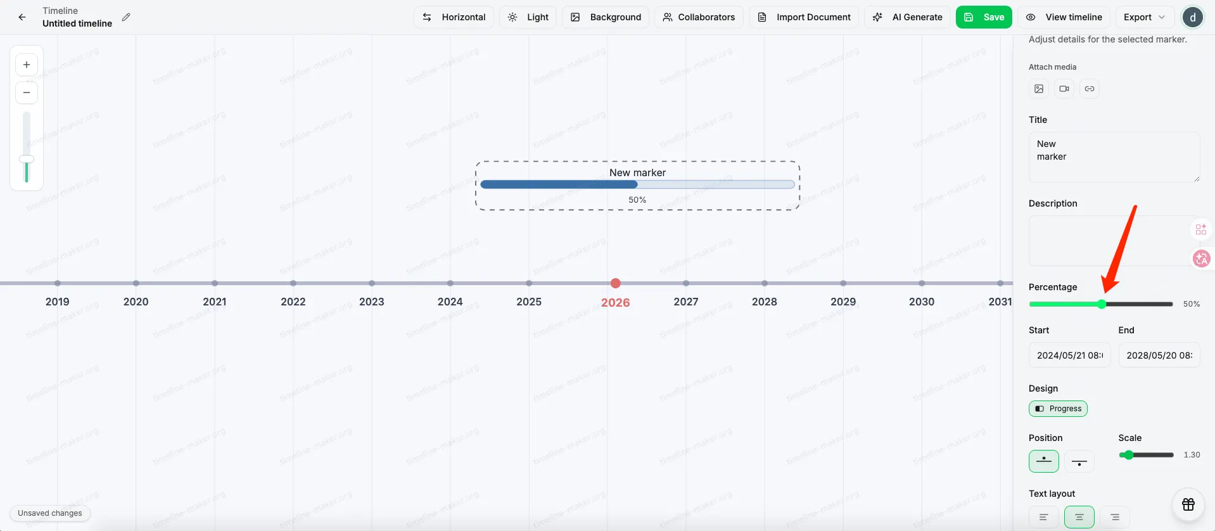Align text layout to right
The width and height of the screenshot is (1215, 531).
pos(1115,517)
